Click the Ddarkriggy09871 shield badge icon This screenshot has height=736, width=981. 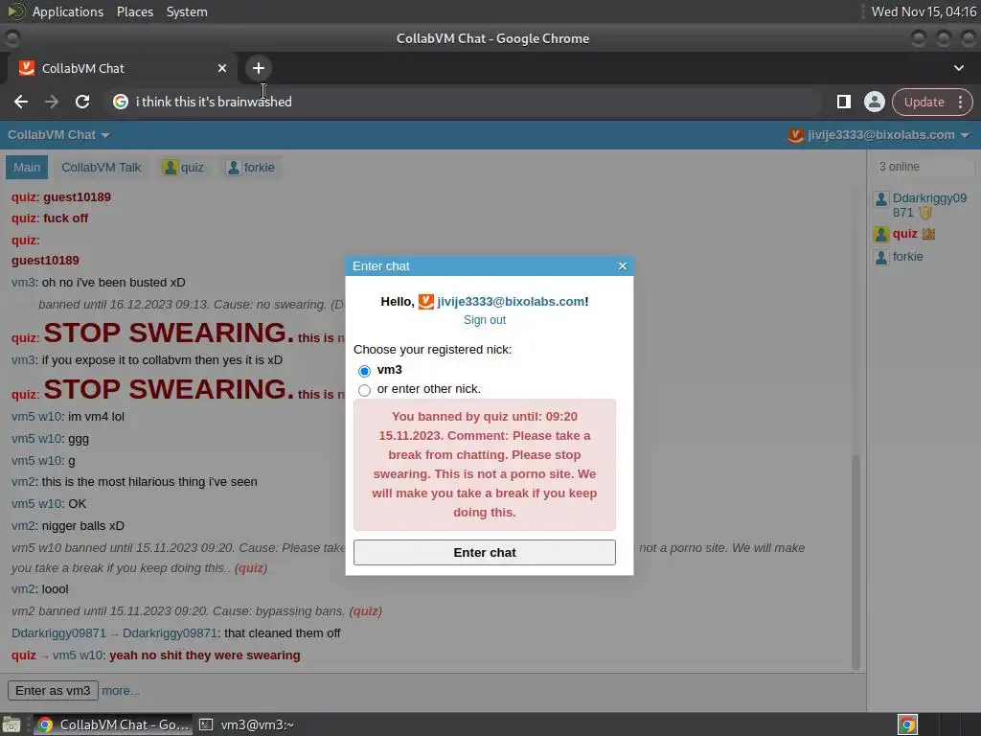[925, 213]
